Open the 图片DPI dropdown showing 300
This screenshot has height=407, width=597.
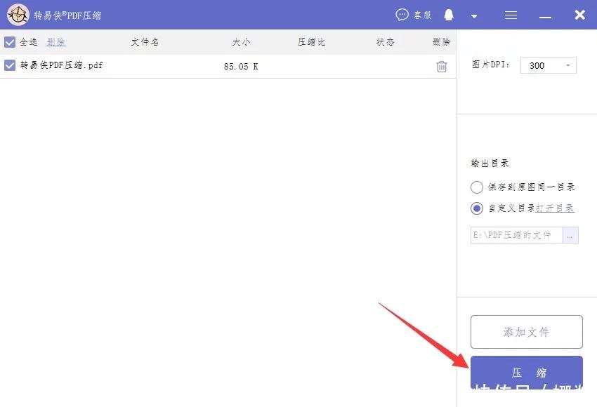coord(548,65)
